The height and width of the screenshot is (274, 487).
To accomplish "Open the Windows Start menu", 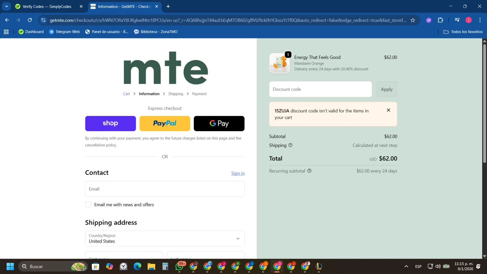I will [10, 267].
